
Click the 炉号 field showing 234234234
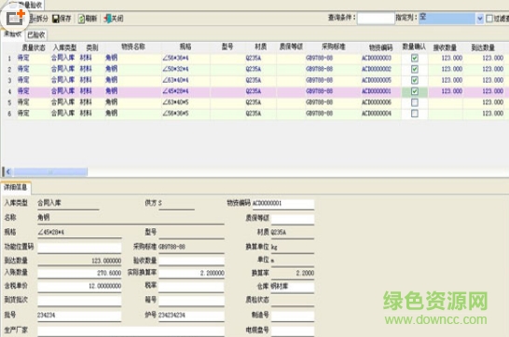point(191,316)
